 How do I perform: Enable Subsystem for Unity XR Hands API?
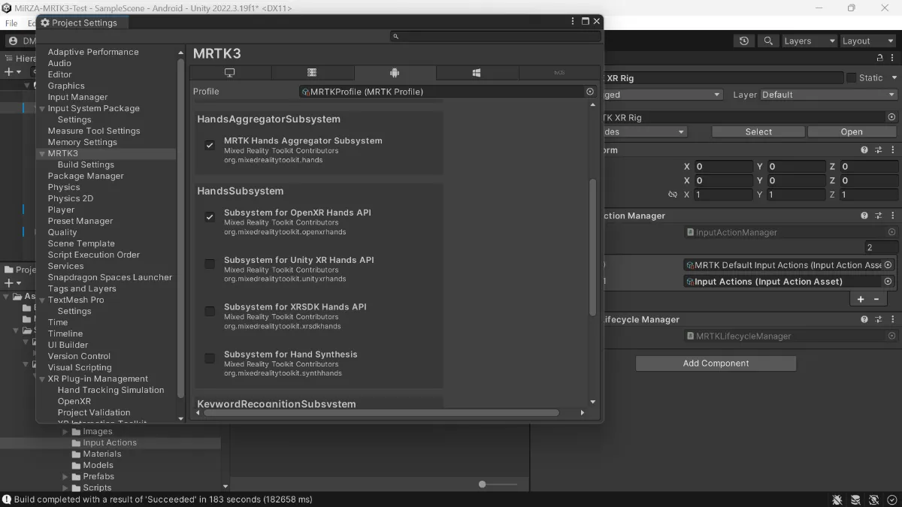pyautogui.click(x=210, y=264)
